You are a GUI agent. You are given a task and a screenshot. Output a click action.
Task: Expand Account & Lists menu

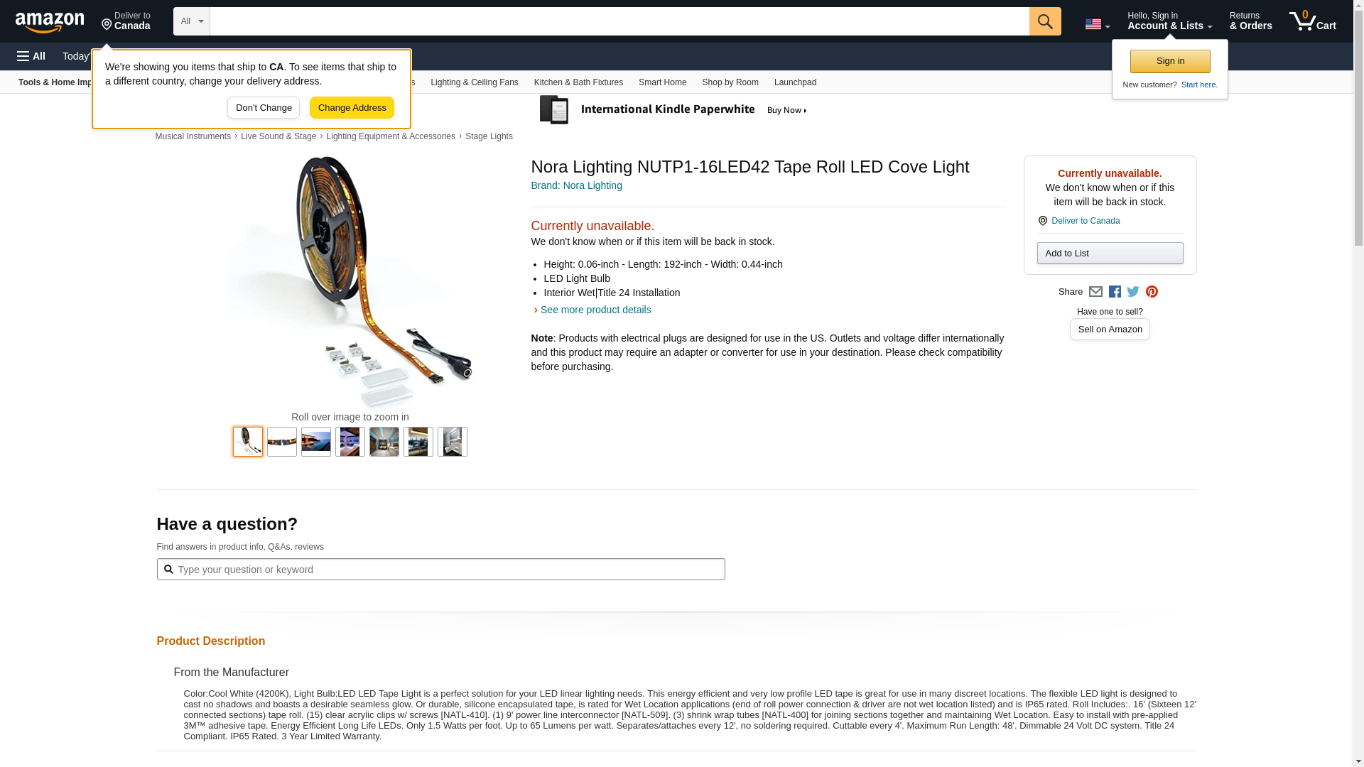click(x=1169, y=21)
